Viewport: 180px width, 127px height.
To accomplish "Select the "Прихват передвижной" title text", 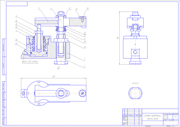I will point(152,116).
